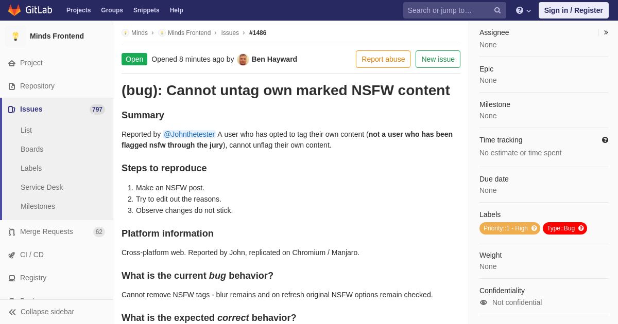
Task: Click the #1486 breadcrumb
Action: click(258, 33)
